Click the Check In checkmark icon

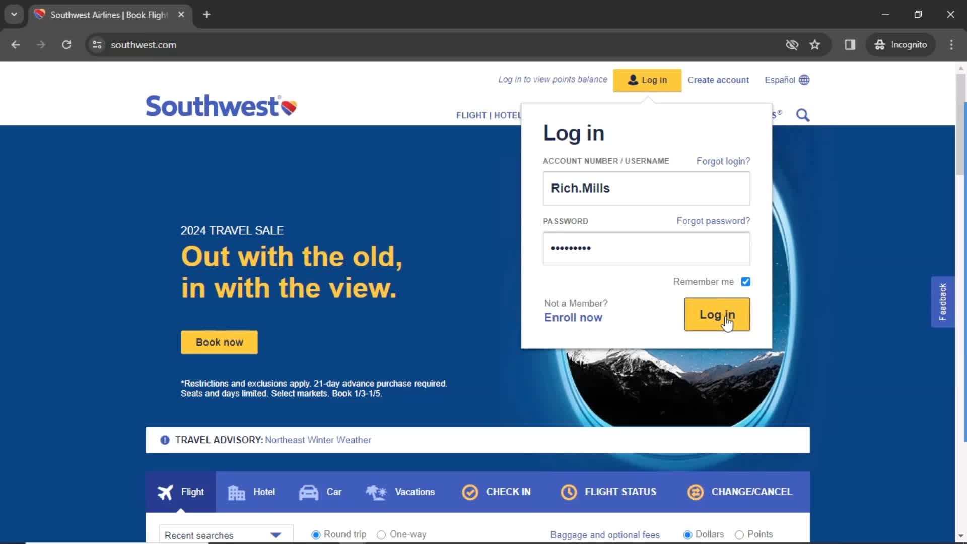pyautogui.click(x=470, y=492)
